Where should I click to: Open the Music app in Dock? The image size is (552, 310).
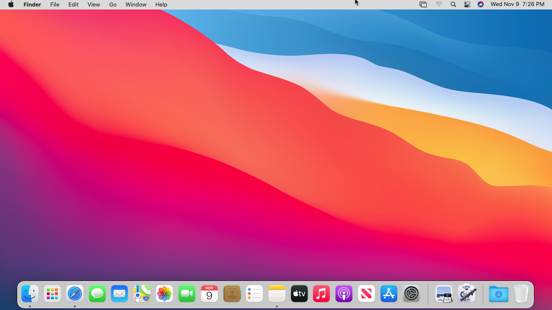tap(321, 294)
